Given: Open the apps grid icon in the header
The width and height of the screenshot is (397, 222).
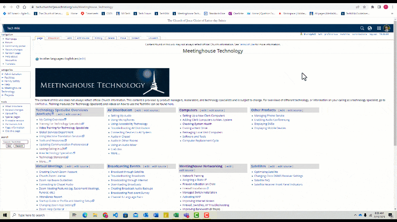Looking at the screenshot, I should (379, 28).
